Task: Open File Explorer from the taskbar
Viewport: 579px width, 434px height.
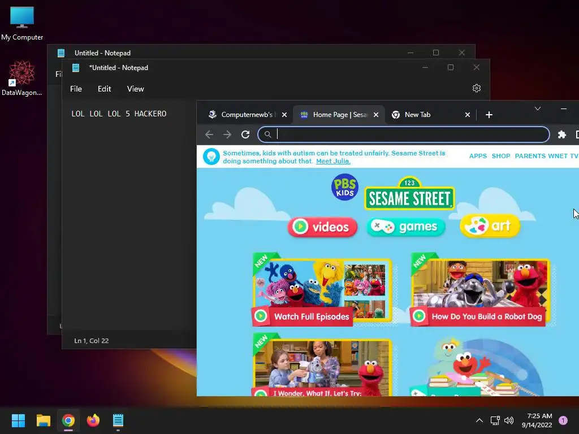Action: click(43, 420)
